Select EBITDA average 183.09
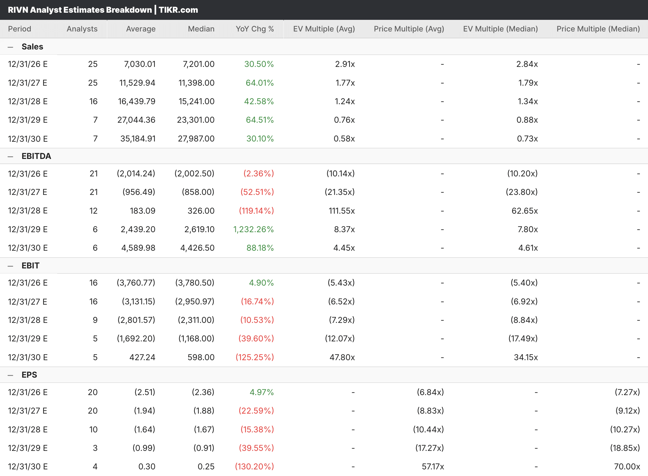This screenshot has width=648, height=476. pyautogui.click(x=143, y=211)
